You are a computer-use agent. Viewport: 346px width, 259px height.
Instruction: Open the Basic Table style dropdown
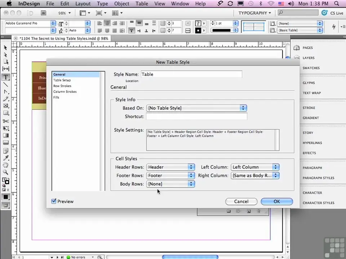tap(320, 30)
